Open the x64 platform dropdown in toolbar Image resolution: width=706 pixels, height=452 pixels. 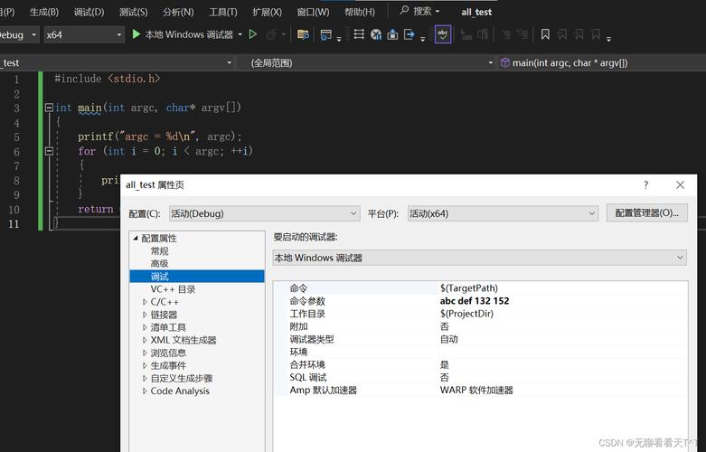pyautogui.click(x=83, y=34)
